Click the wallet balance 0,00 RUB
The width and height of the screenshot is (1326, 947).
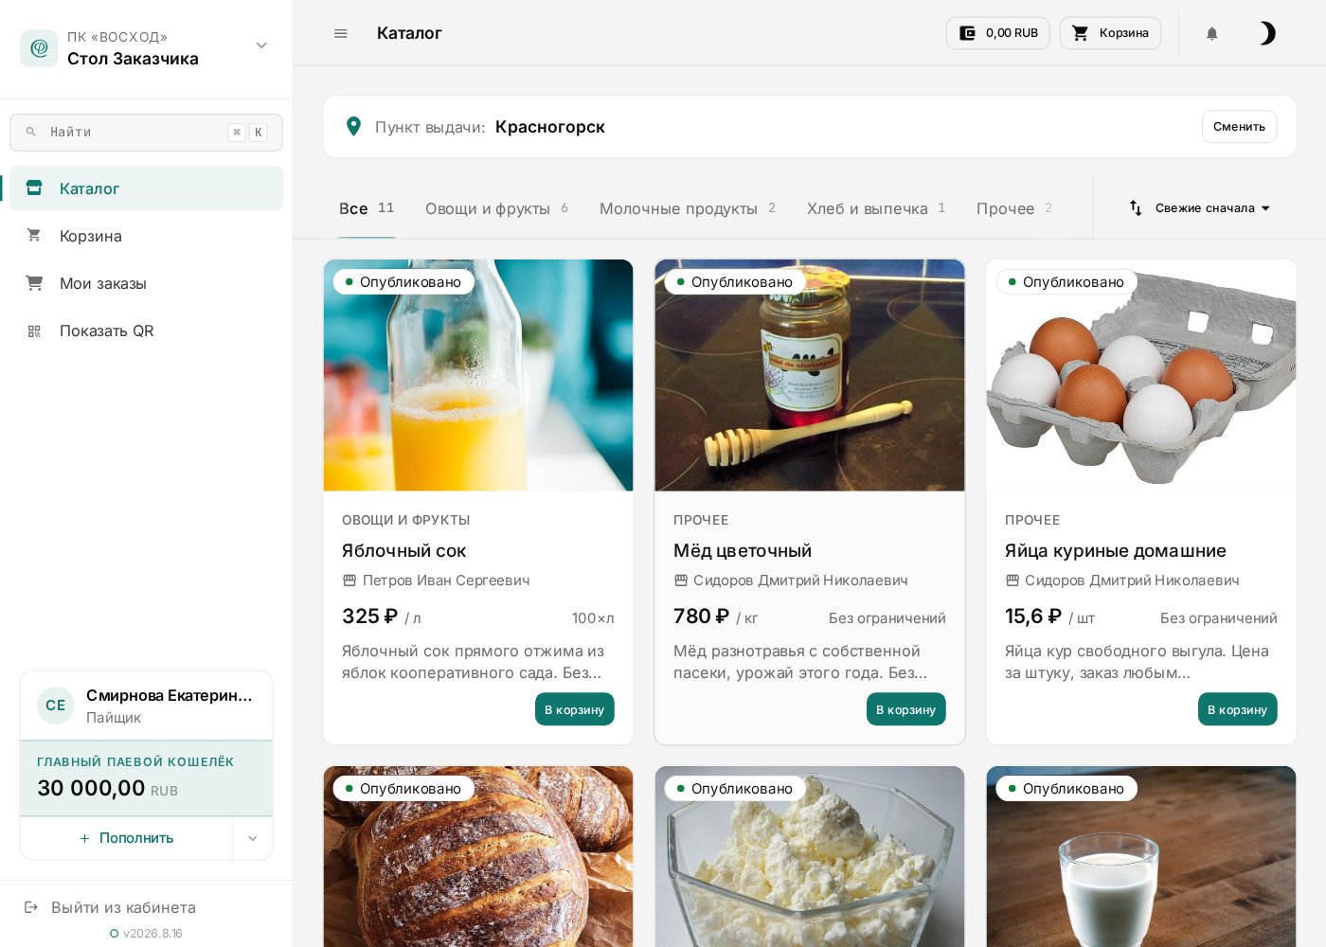(x=997, y=33)
